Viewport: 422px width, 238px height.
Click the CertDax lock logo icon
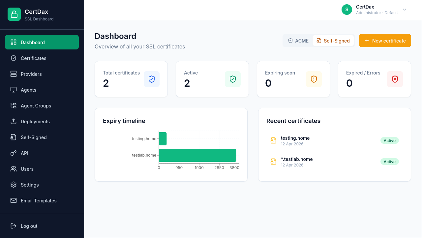tap(14, 14)
